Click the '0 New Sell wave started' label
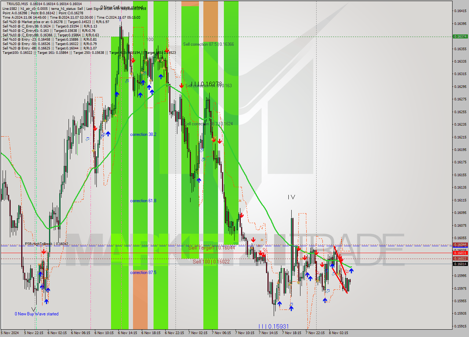Image resolution: width=469 pixels, height=337 pixels. click(x=122, y=7)
